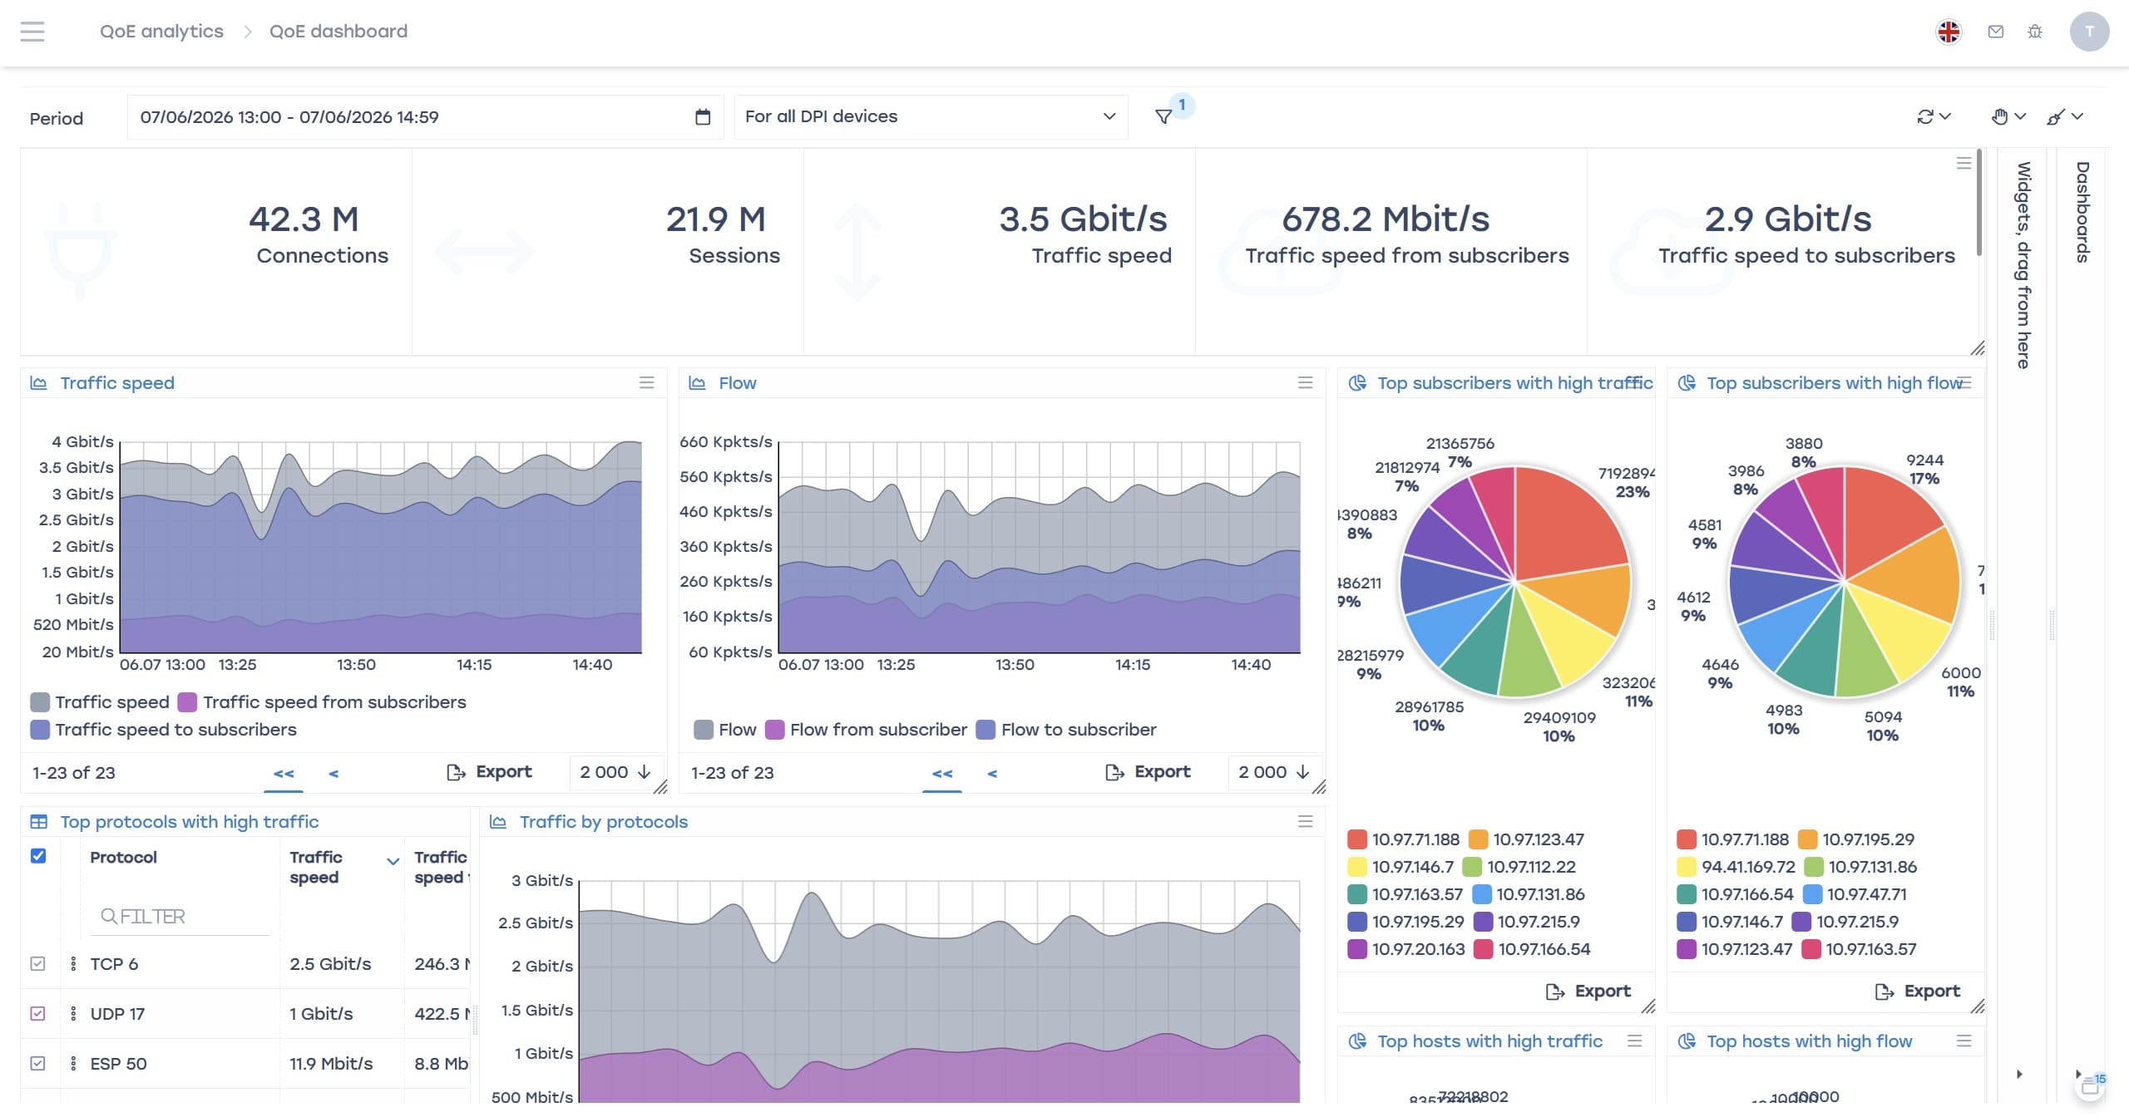Switch language via UK flag icon
Screen dimensions: 2129x1117
[x=1949, y=32]
